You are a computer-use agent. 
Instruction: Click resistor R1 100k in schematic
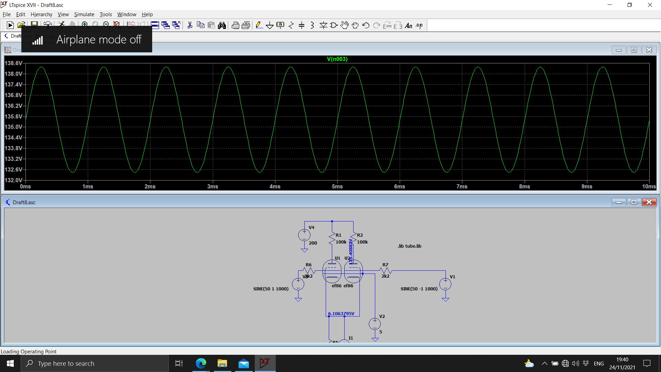[x=332, y=239]
